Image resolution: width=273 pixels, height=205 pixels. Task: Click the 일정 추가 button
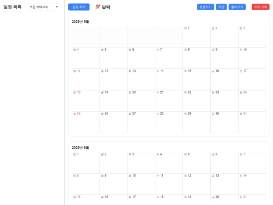[79, 7]
